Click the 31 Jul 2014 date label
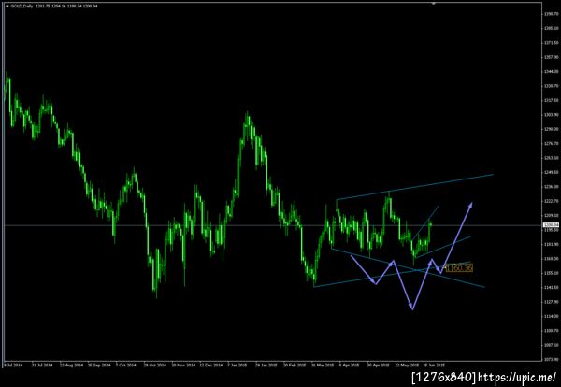The image size is (561, 387). 42,365
